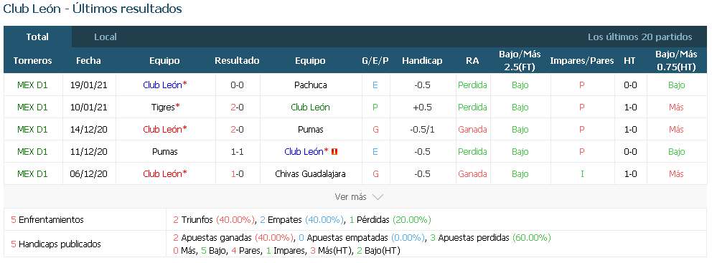Image resolution: width=712 pixels, height=263 pixels.
Task: Click Los últimos 20 partidos label
Action: pos(640,37)
